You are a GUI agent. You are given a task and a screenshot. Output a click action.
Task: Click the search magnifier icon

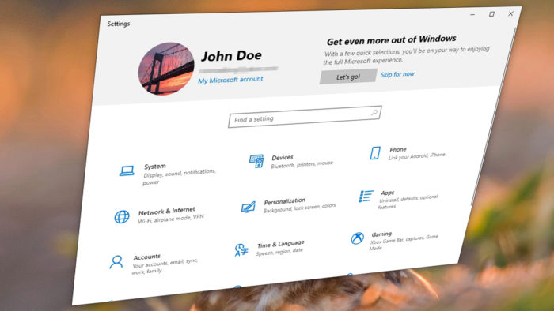[374, 112]
